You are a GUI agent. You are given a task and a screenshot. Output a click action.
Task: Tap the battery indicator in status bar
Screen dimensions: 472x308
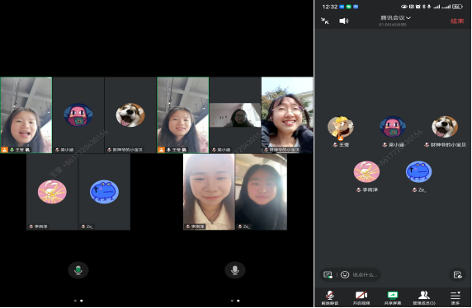pyautogui.click(x=457, y=7)
